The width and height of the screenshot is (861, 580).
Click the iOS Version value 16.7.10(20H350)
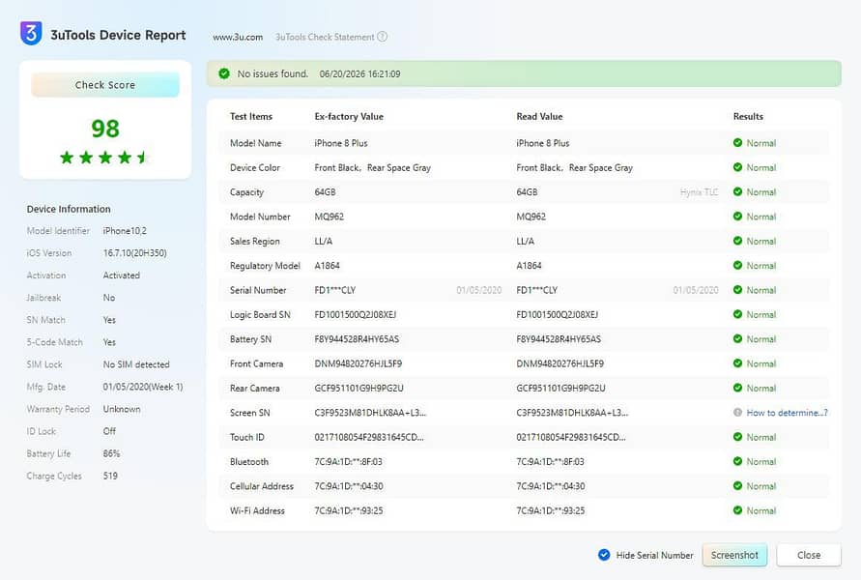(134, 253)
